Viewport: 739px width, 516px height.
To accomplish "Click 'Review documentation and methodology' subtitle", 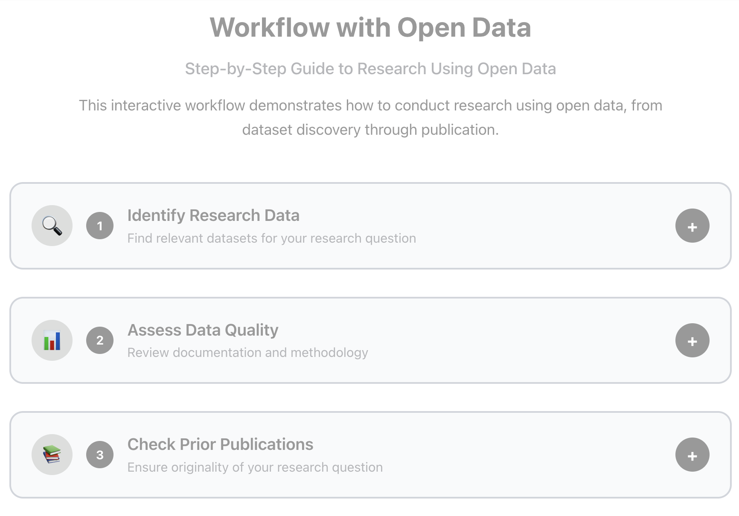I will pos(247,353).
